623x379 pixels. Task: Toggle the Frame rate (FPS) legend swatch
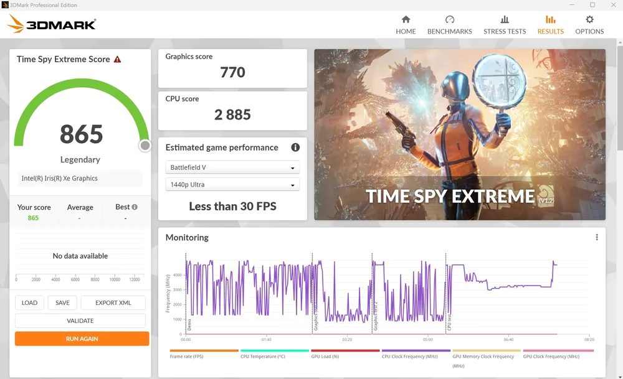coord(204,351)
